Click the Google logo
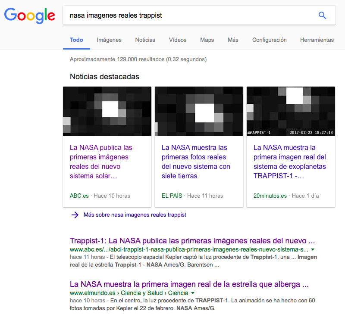 30,16
